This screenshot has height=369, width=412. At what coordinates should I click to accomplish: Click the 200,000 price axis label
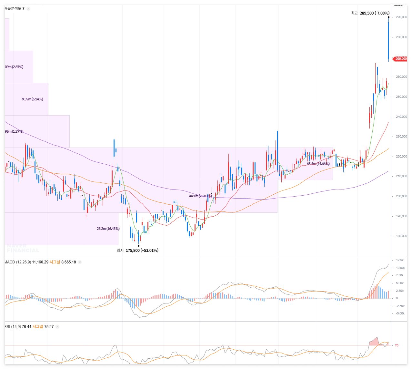click(401, 196)
